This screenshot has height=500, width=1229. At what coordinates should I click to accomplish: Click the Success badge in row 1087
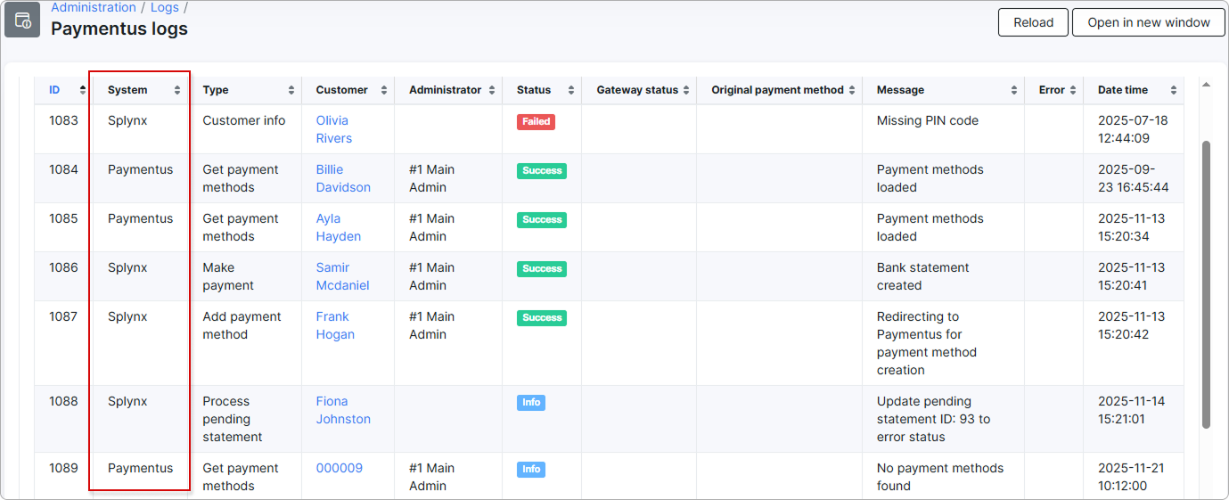point(542,318)
